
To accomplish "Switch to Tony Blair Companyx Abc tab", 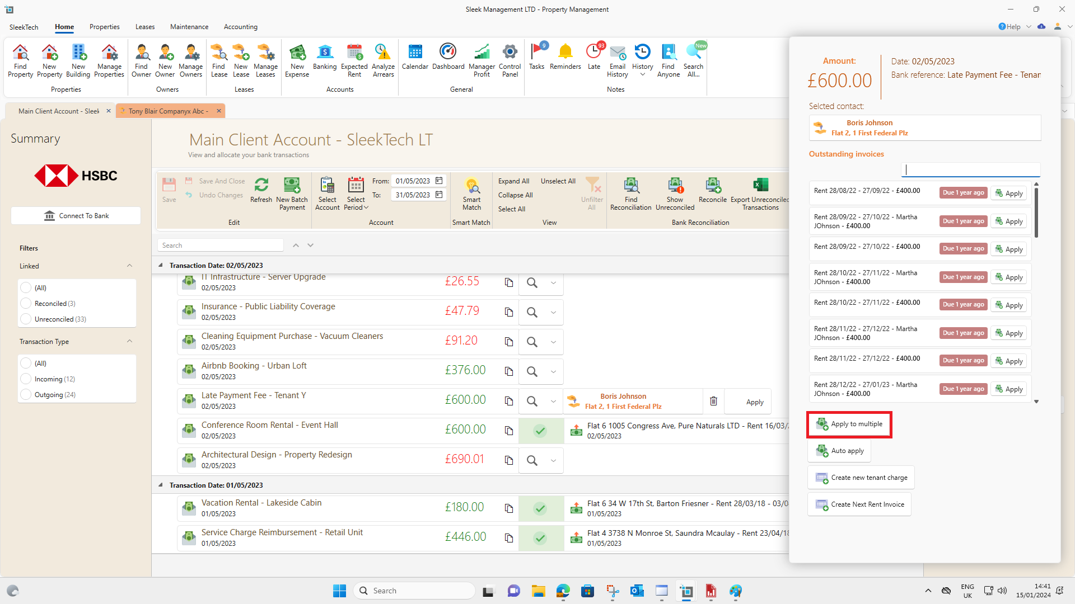I will coord(168,111).
